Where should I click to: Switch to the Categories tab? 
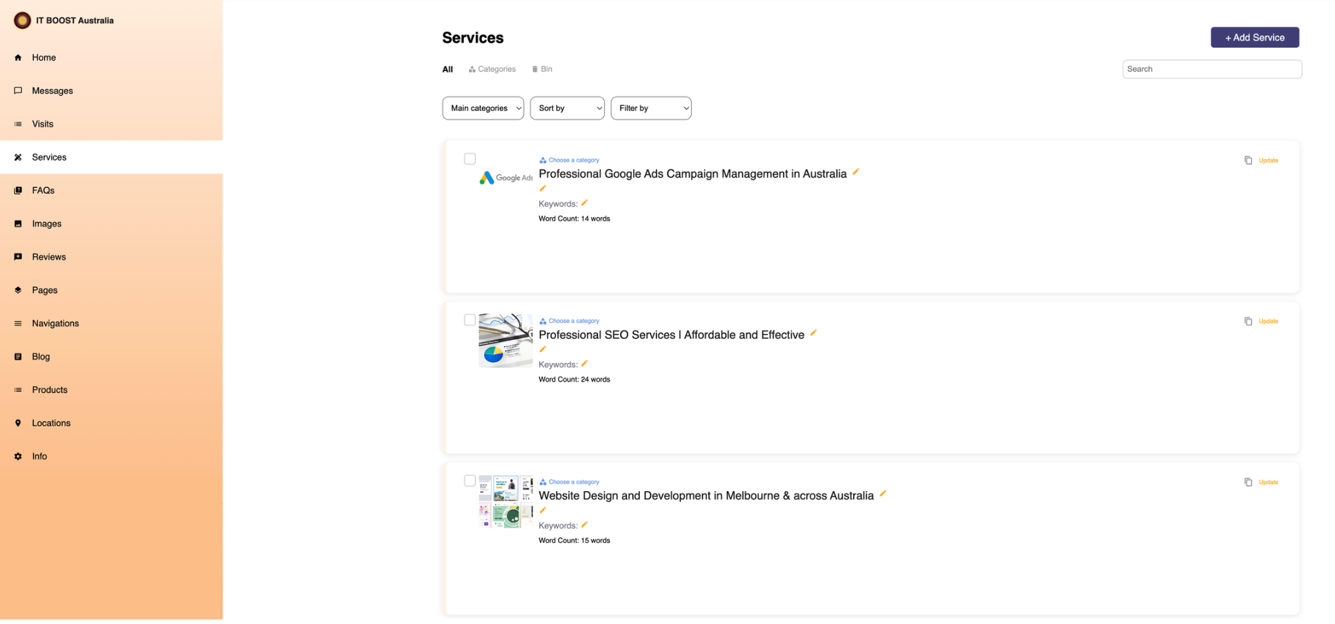(x=492, y=70)
